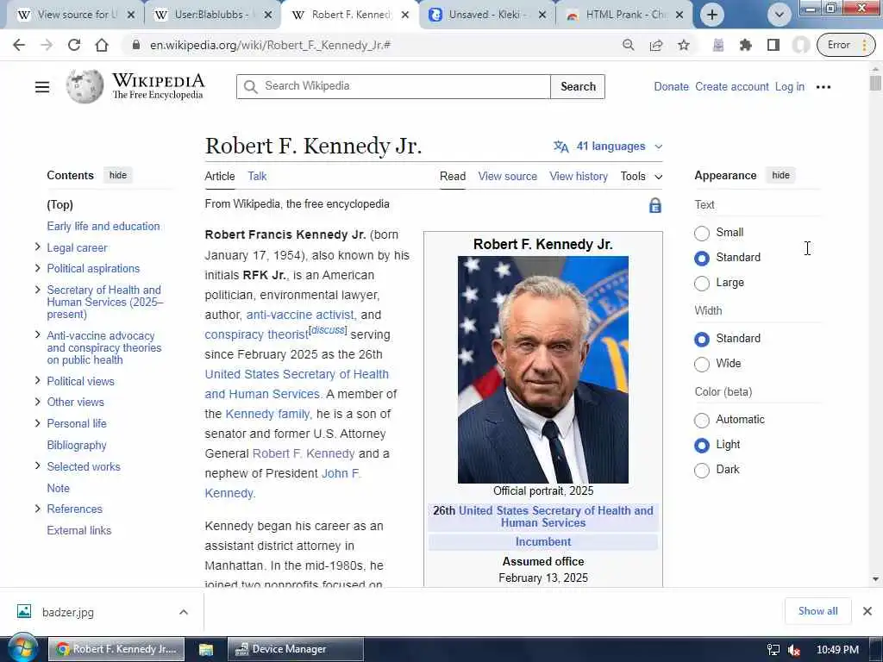Open the Windows Start button

click(x=22, y=648)
